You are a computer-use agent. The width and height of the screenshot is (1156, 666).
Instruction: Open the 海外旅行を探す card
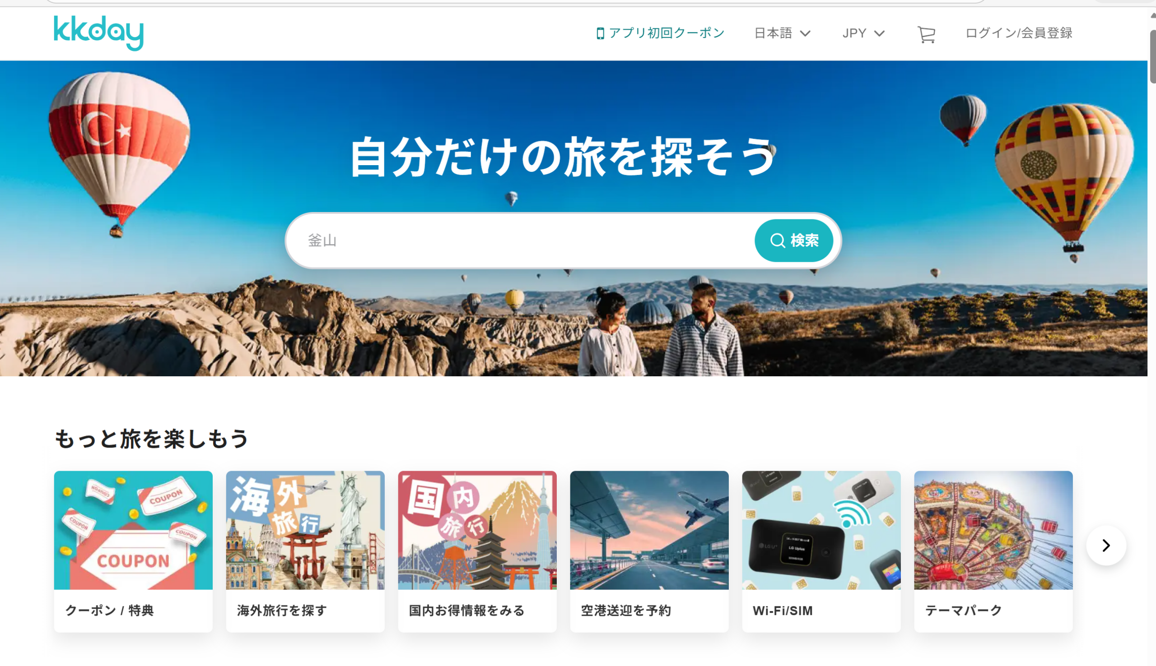pos(305,552)
